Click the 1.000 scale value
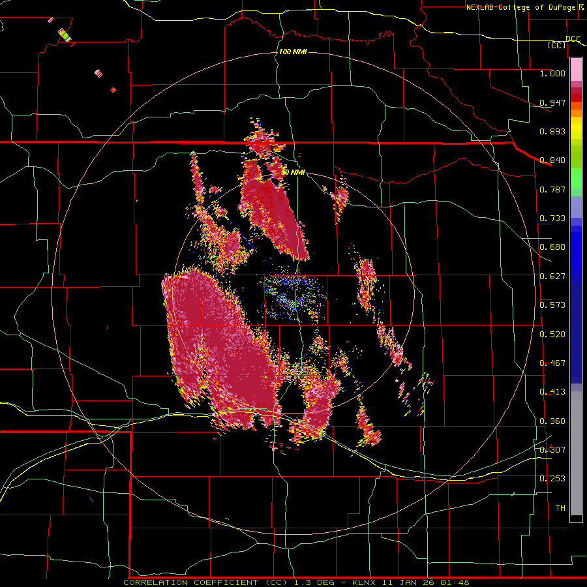 pyautogui.click(x=552, y=73)
